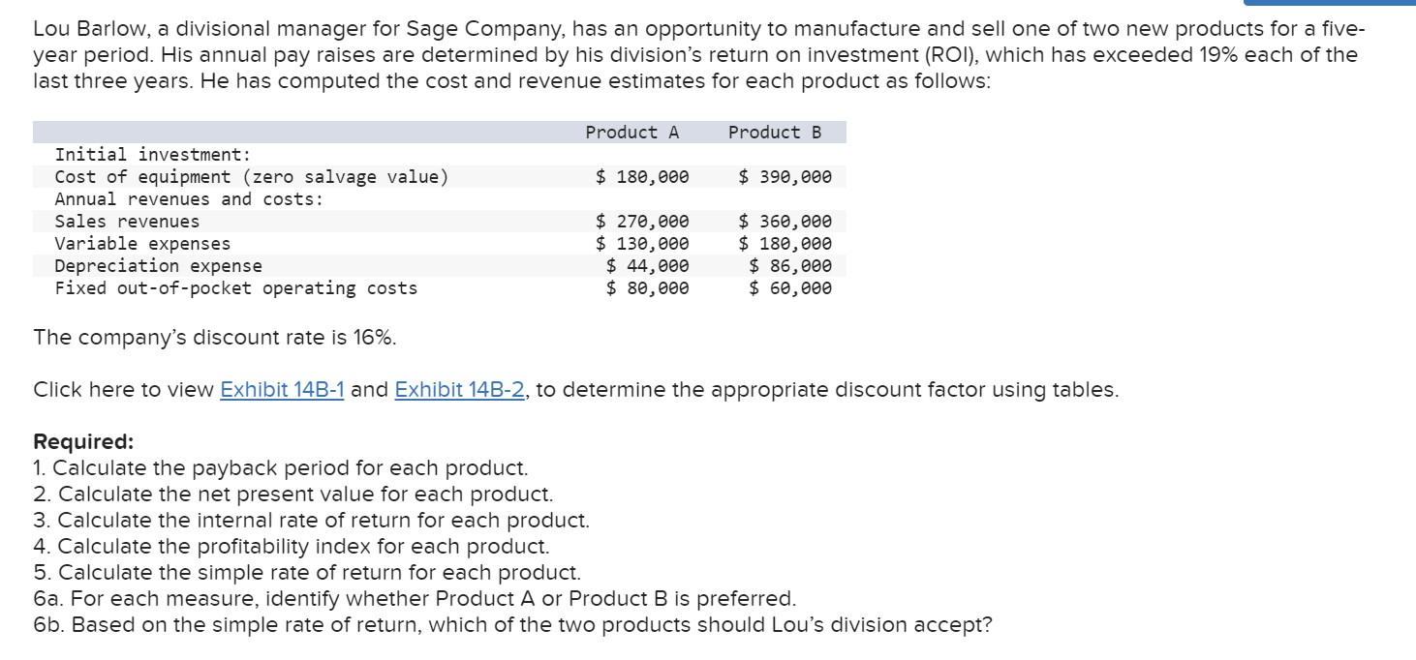Click Product A fixed costs $80,000
Image resolution: width=1416 pixels, height=660 pixels.
click(x=648, y=288)
